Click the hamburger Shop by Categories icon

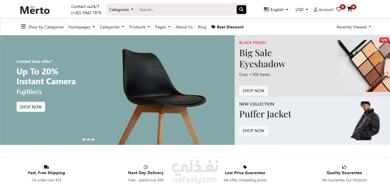pyautogui.click(x=23, y=27)
